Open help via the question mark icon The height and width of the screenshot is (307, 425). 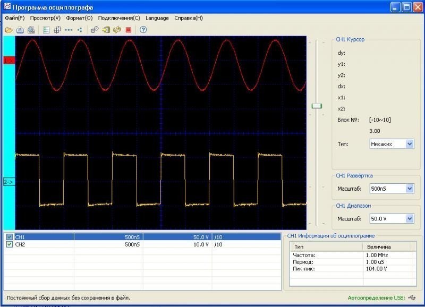click(143, 30)
